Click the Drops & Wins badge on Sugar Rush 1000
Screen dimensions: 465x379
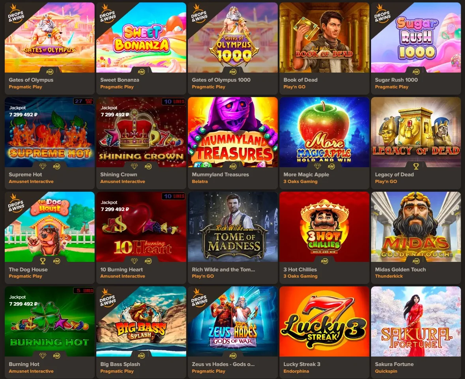tap(382, 14)
